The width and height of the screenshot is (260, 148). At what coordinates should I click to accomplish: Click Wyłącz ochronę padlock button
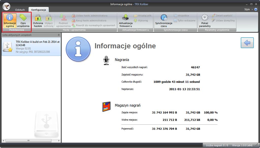coord(49,21)
